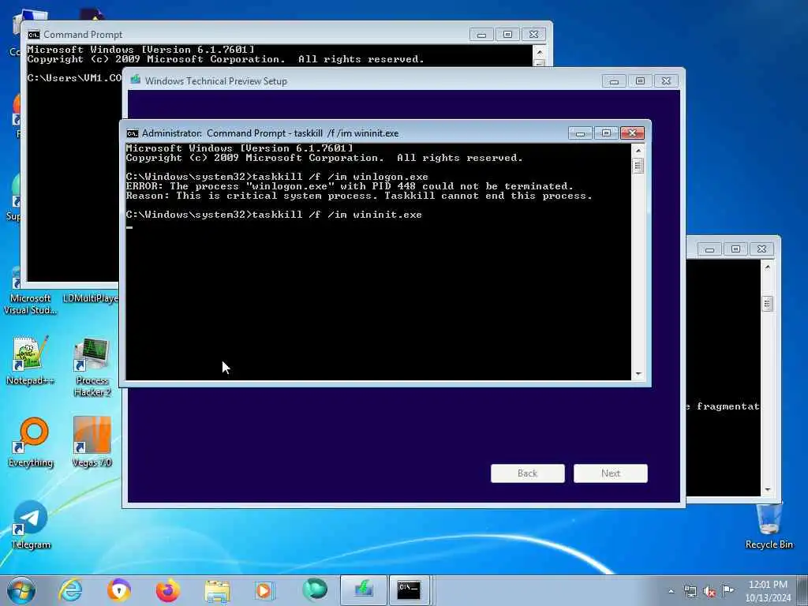Select the Recycle Bin icon

[769, 526]
